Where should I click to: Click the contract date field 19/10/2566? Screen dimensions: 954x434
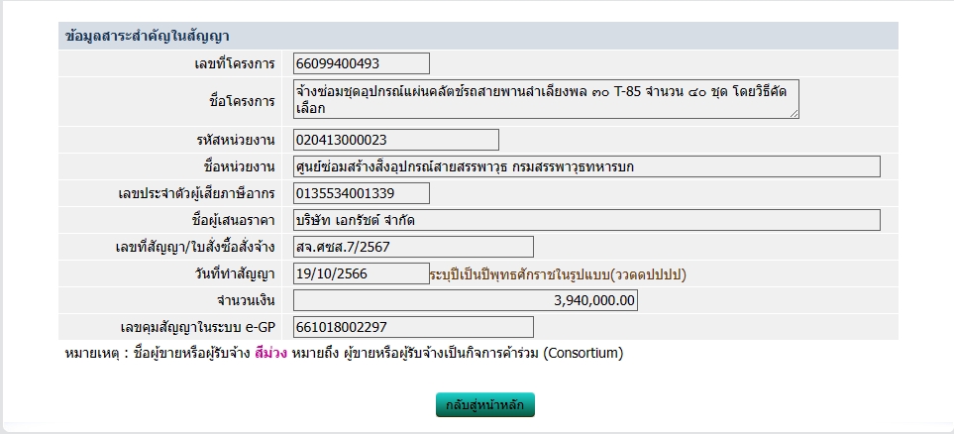tap(362, 273)
